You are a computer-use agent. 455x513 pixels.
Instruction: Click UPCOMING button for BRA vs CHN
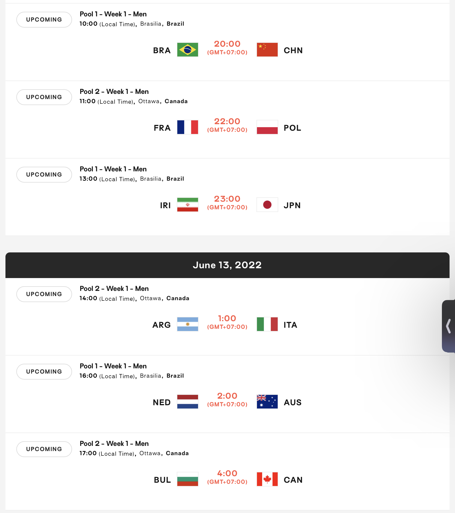pyautogui.click(x=44, y=20)
